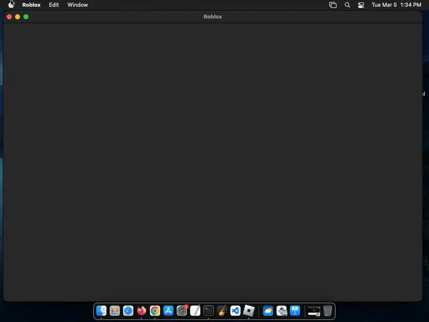Viewport: 429px width, 322px height.
Task: Open Boot Camp Assistant dock icon
Action: pos(282,311)
